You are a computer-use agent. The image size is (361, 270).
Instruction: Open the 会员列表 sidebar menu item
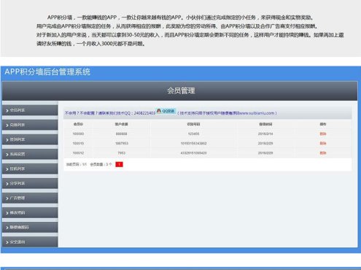[x=30, y=110]
